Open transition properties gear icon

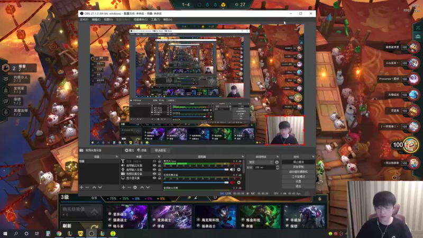coord(277,162)
